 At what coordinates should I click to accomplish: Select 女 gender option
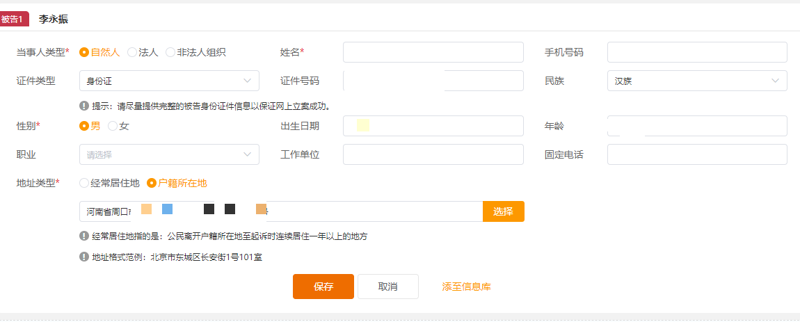pyautogui.click(x=118, y=126)
